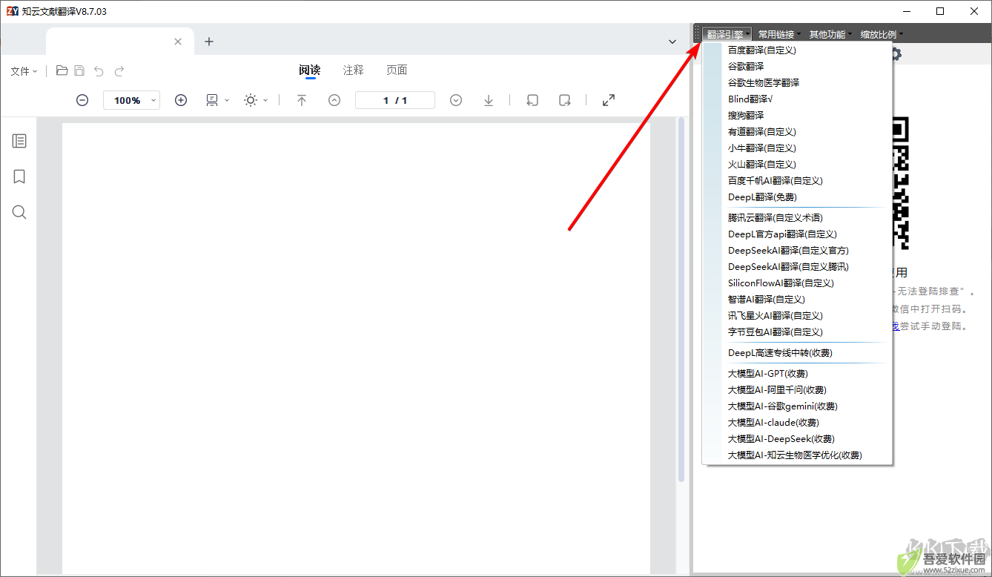This screenshot has height=577, width=992.
Task: Click the page number 1 / 1 field
Action: [x=395, y=100]
